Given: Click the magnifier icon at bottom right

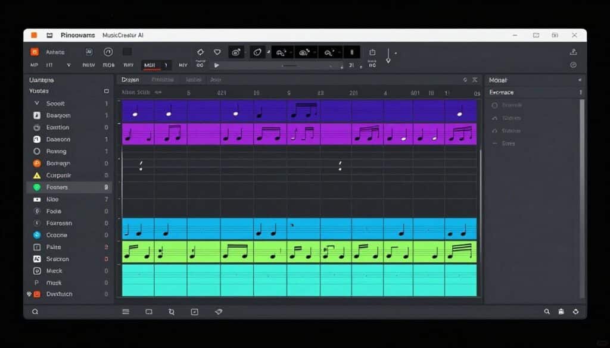Looking at the screenshot, I should tap(547, 312).
